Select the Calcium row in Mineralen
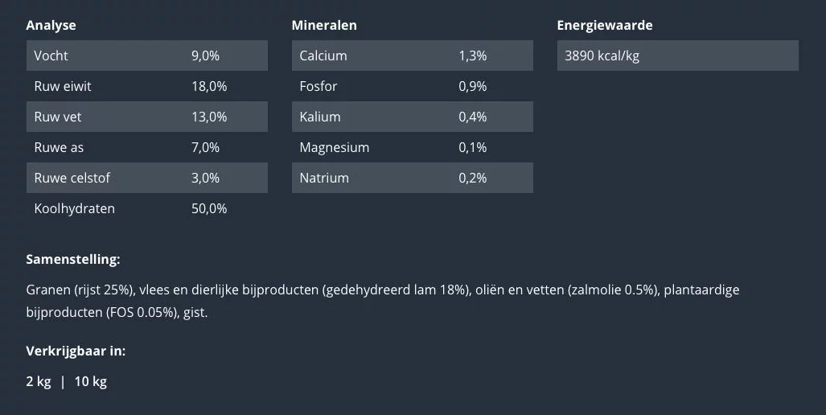This screenshot has height=415, width=826. click(x=412, y=56)
